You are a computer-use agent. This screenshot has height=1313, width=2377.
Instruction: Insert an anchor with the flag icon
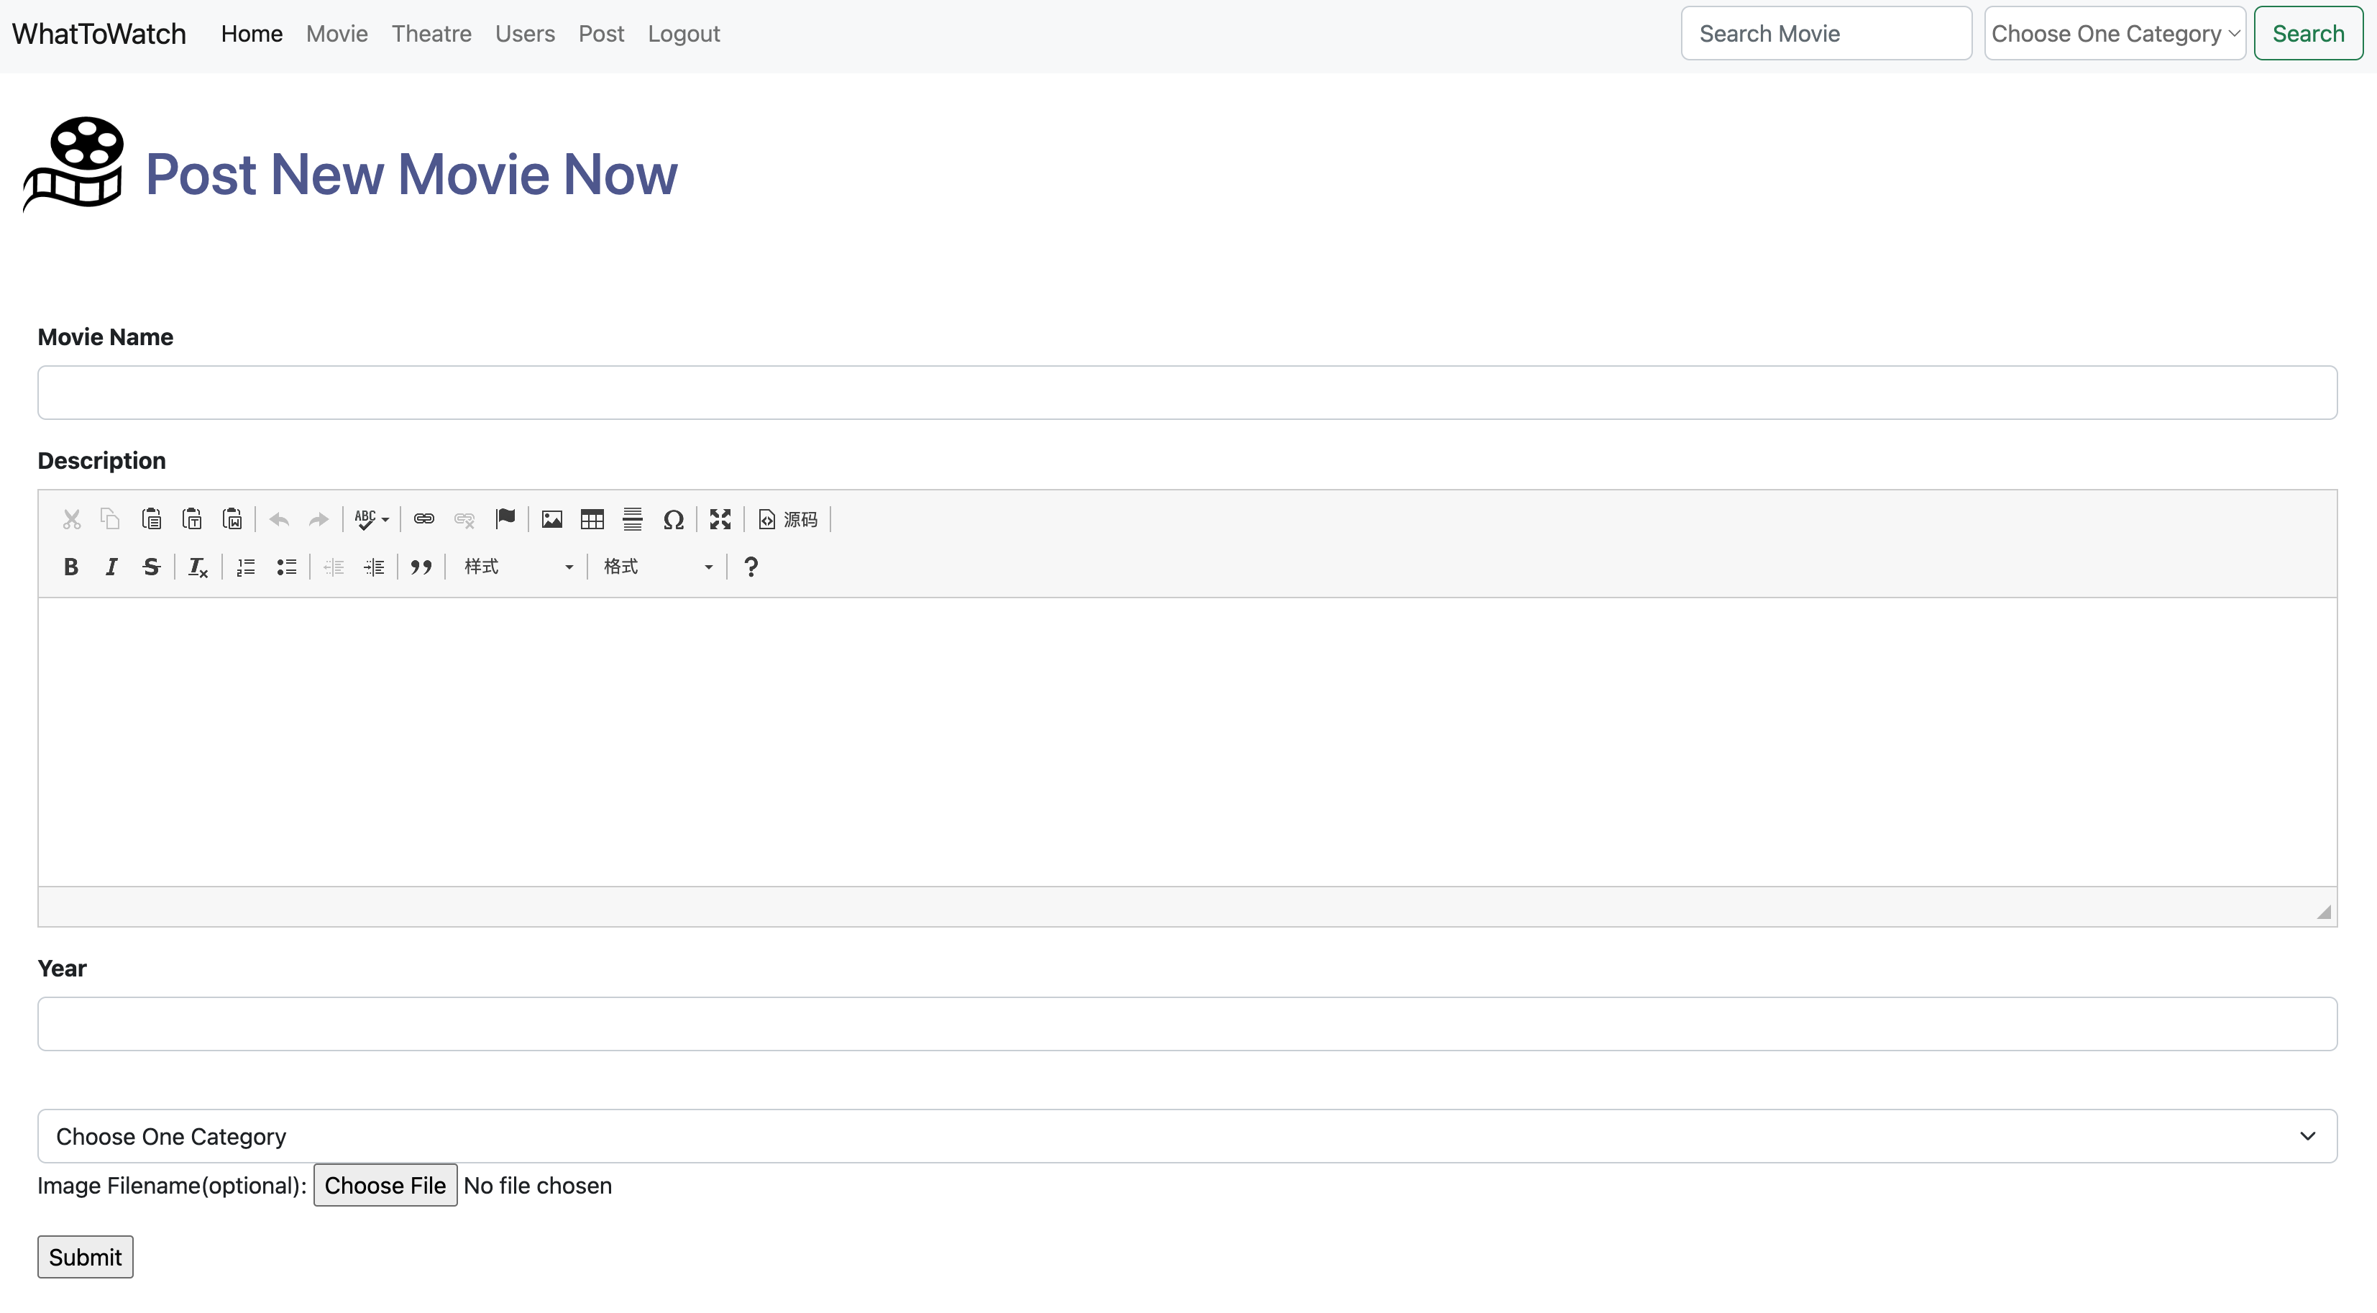505,519
